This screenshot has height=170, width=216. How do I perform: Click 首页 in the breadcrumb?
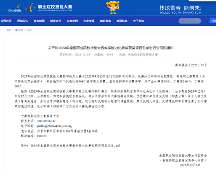9,30
